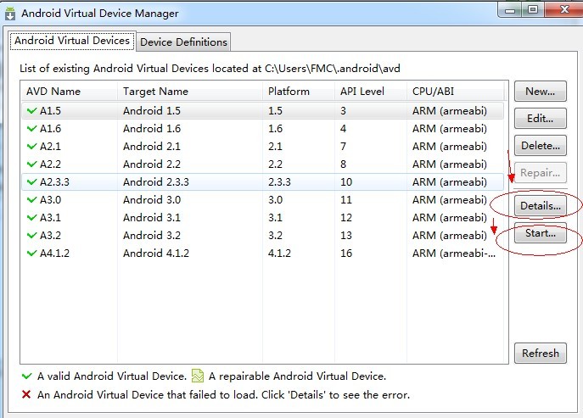Click the repairable device legend icon
This screenshot has height=418, width=583.
tap(198, 376)
